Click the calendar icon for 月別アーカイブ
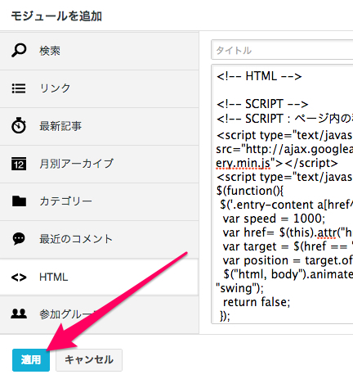353x379 pixels. [x=19, y=164]
